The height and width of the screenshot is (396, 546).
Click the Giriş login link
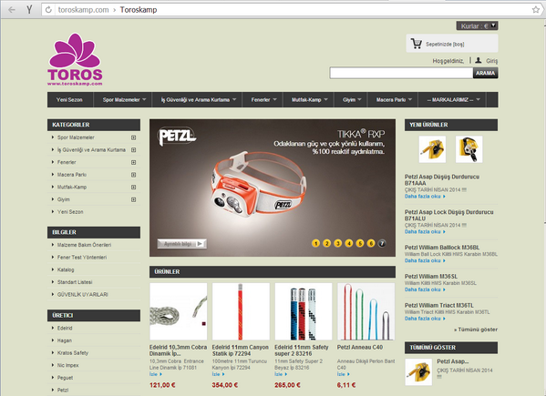pos(491,61)
